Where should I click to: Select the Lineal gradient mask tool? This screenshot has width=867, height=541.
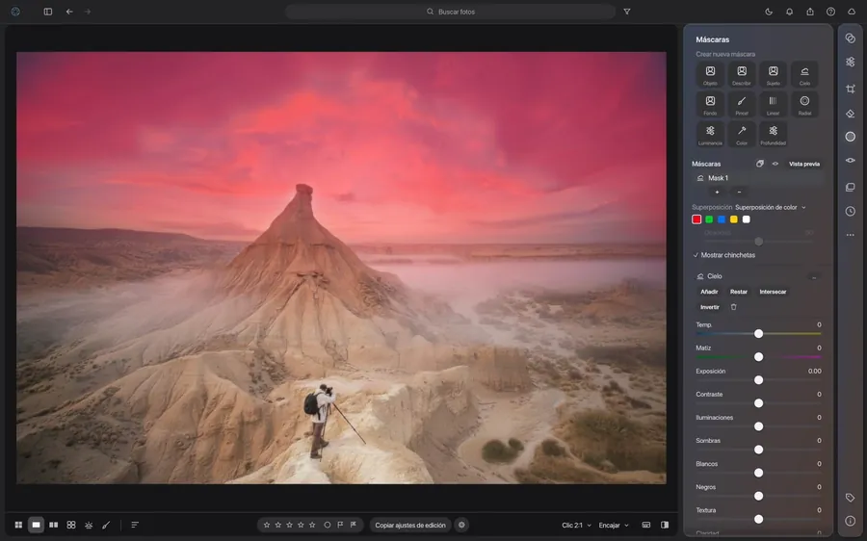(773, 104)
